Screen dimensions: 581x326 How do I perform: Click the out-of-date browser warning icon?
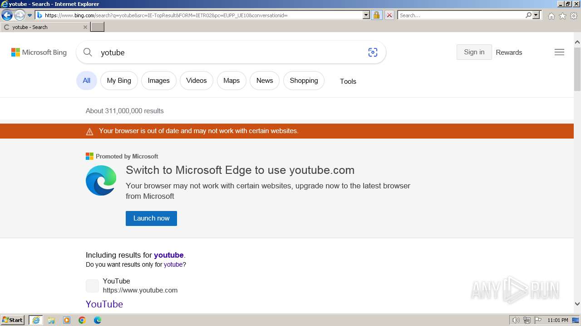[89, 131]
